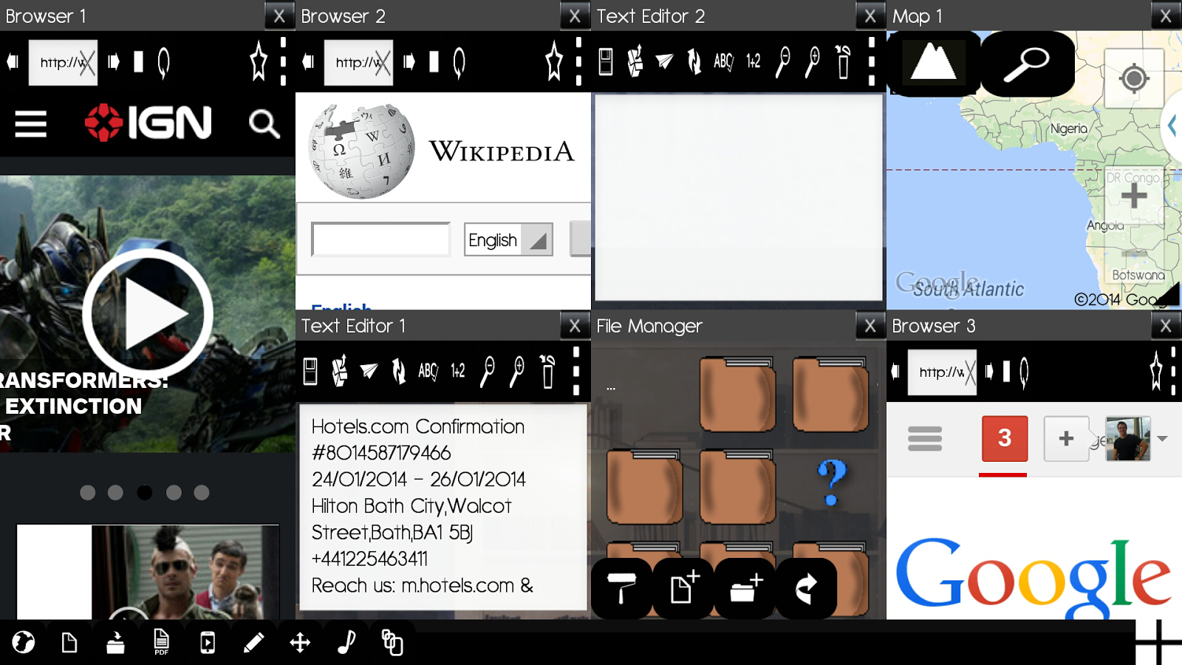Click the curved arrow button in File Manager
Viewport: 1182px width, 665px height.
click(807, 588)
